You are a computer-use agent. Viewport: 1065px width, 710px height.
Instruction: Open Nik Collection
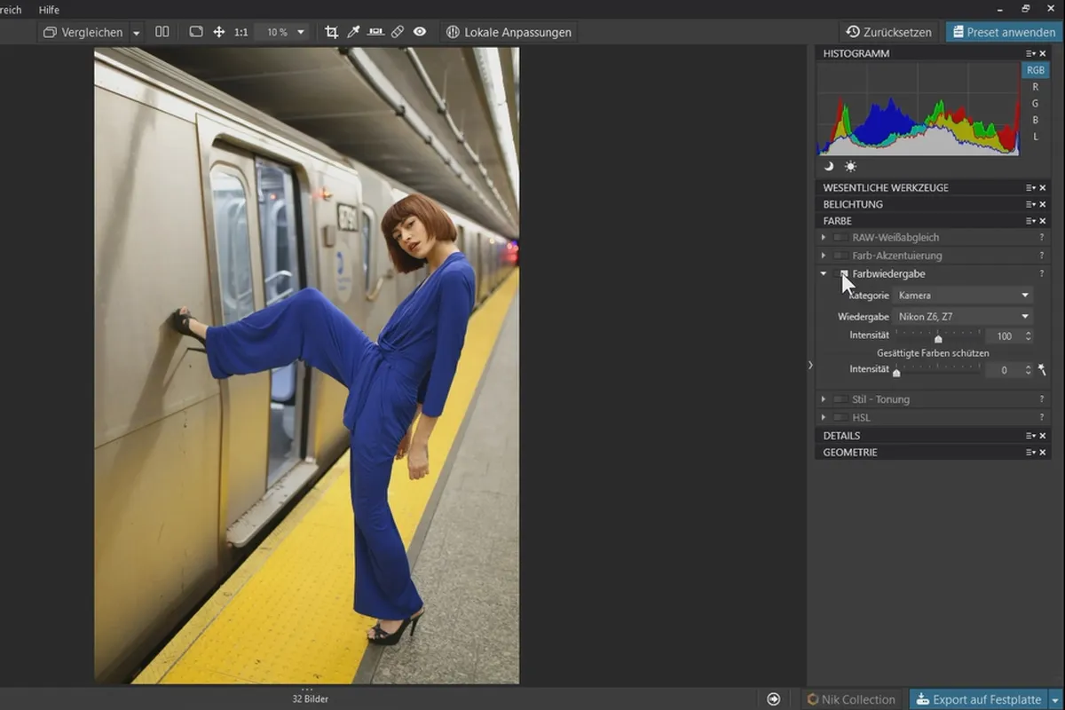click(x=852, y=699)
